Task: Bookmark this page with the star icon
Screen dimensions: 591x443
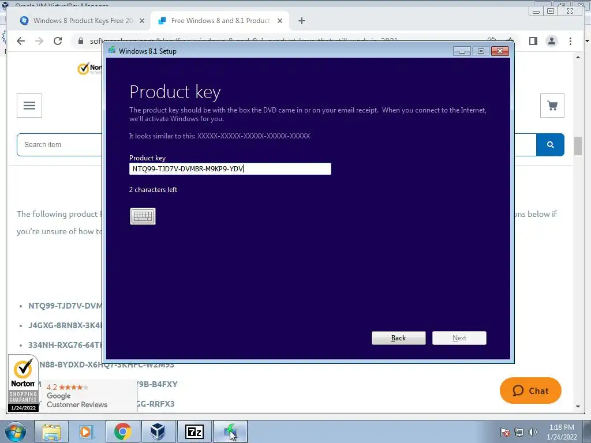Action: (x=510, y=40)
